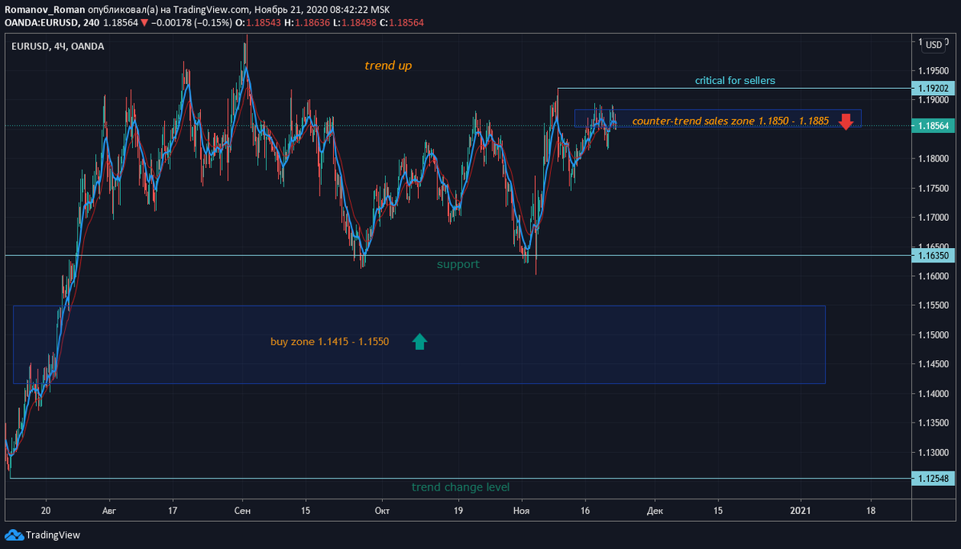This screenshot has height=549, width=961.
Task: Click the low value 'L:1.18498'
Action: (x=356, y=23)
